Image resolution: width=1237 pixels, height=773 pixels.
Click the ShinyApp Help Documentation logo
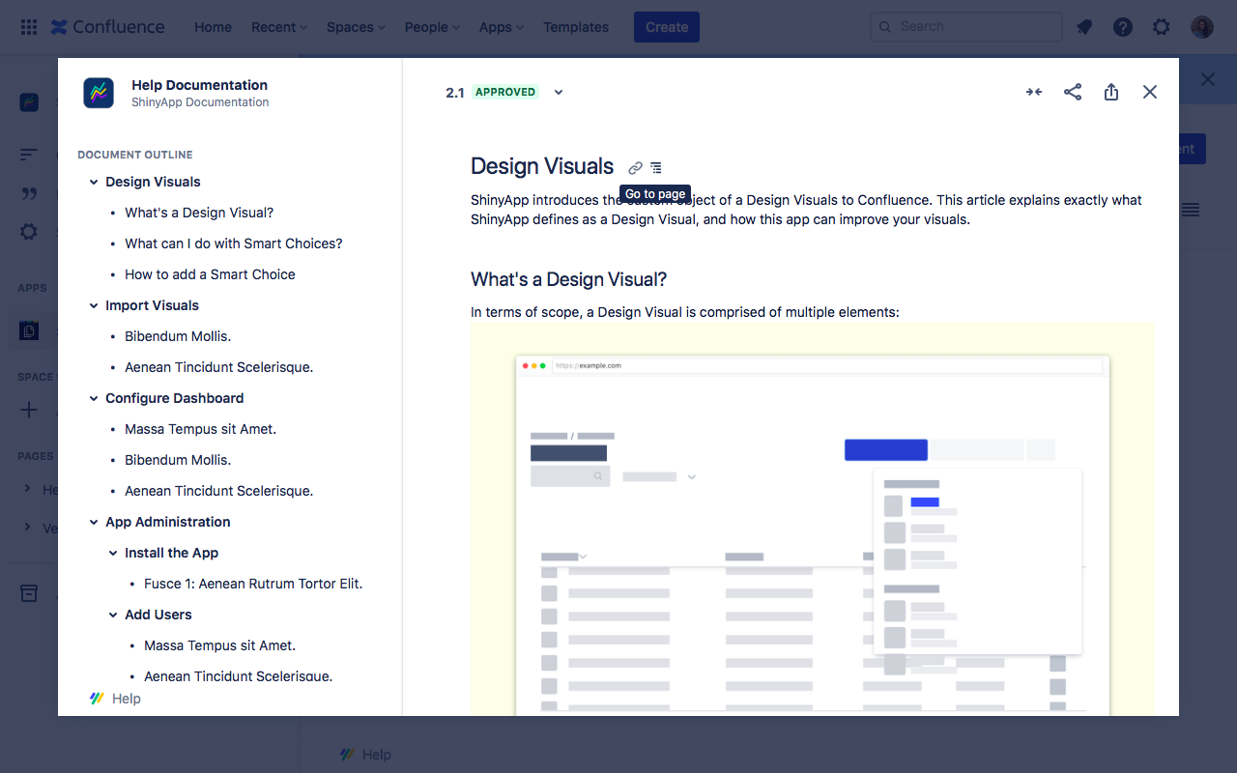(x=99, y=93)
